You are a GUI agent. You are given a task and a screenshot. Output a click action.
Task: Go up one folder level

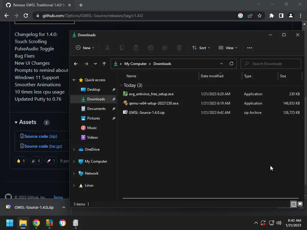pyautogui.click(x=104, y=64)
